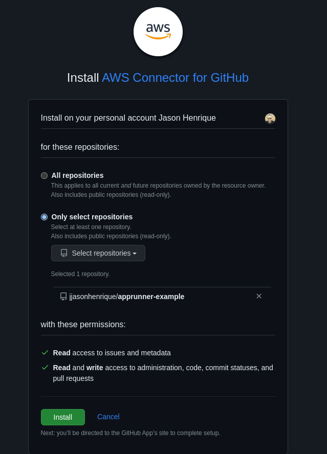The width and height of the screenshot is (327, 454).
Task: Click the checkmark beside Read access to issues
Action: click(x=45, y=353)
